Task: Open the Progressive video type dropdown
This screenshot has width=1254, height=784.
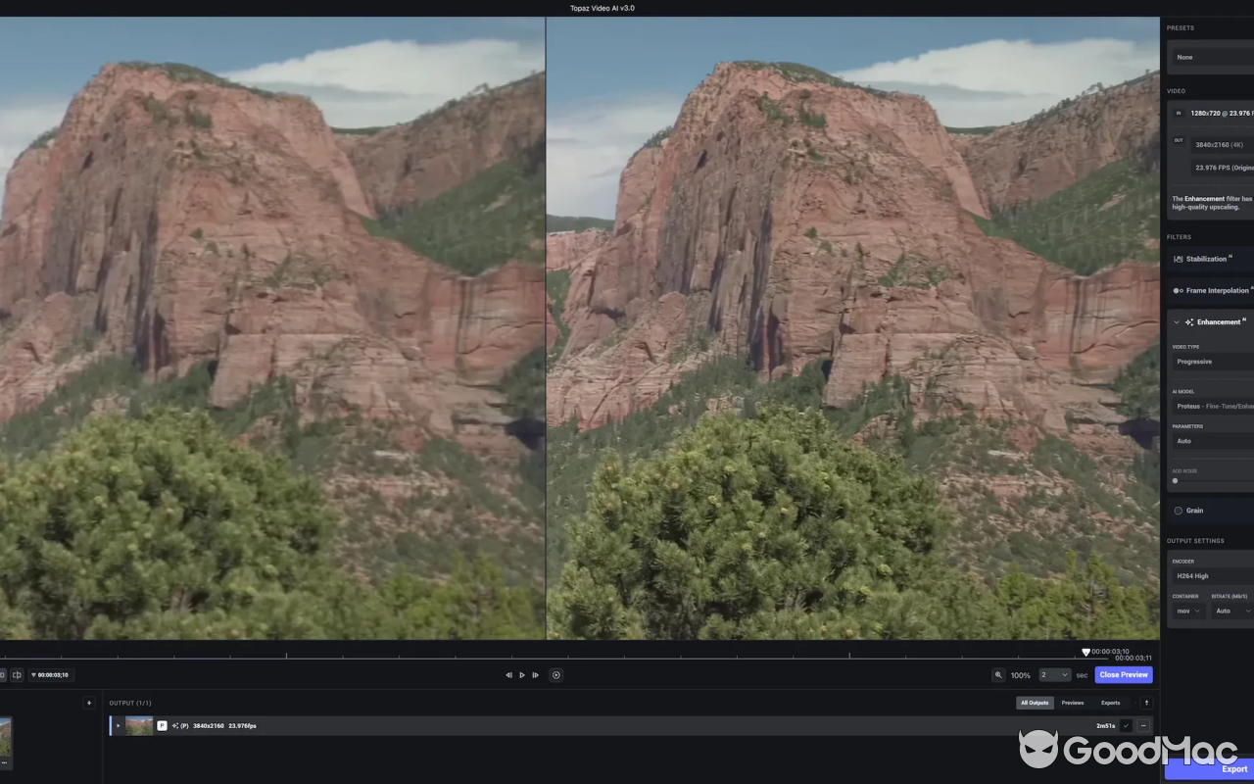Action: pos(1212,361)
